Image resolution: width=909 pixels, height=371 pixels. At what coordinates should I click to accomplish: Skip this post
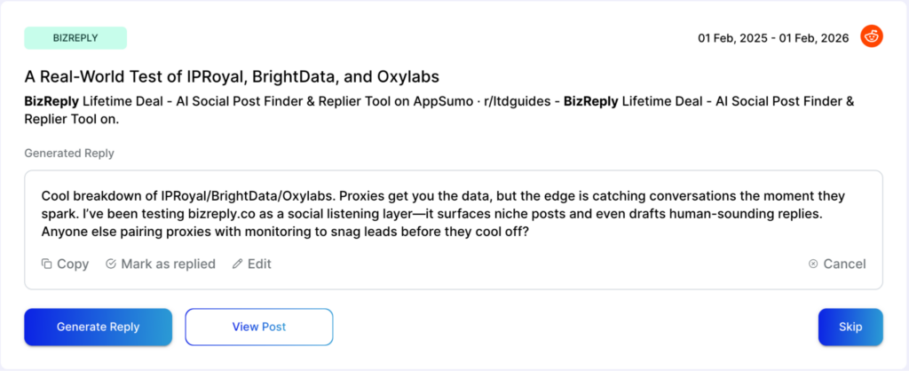850,327
